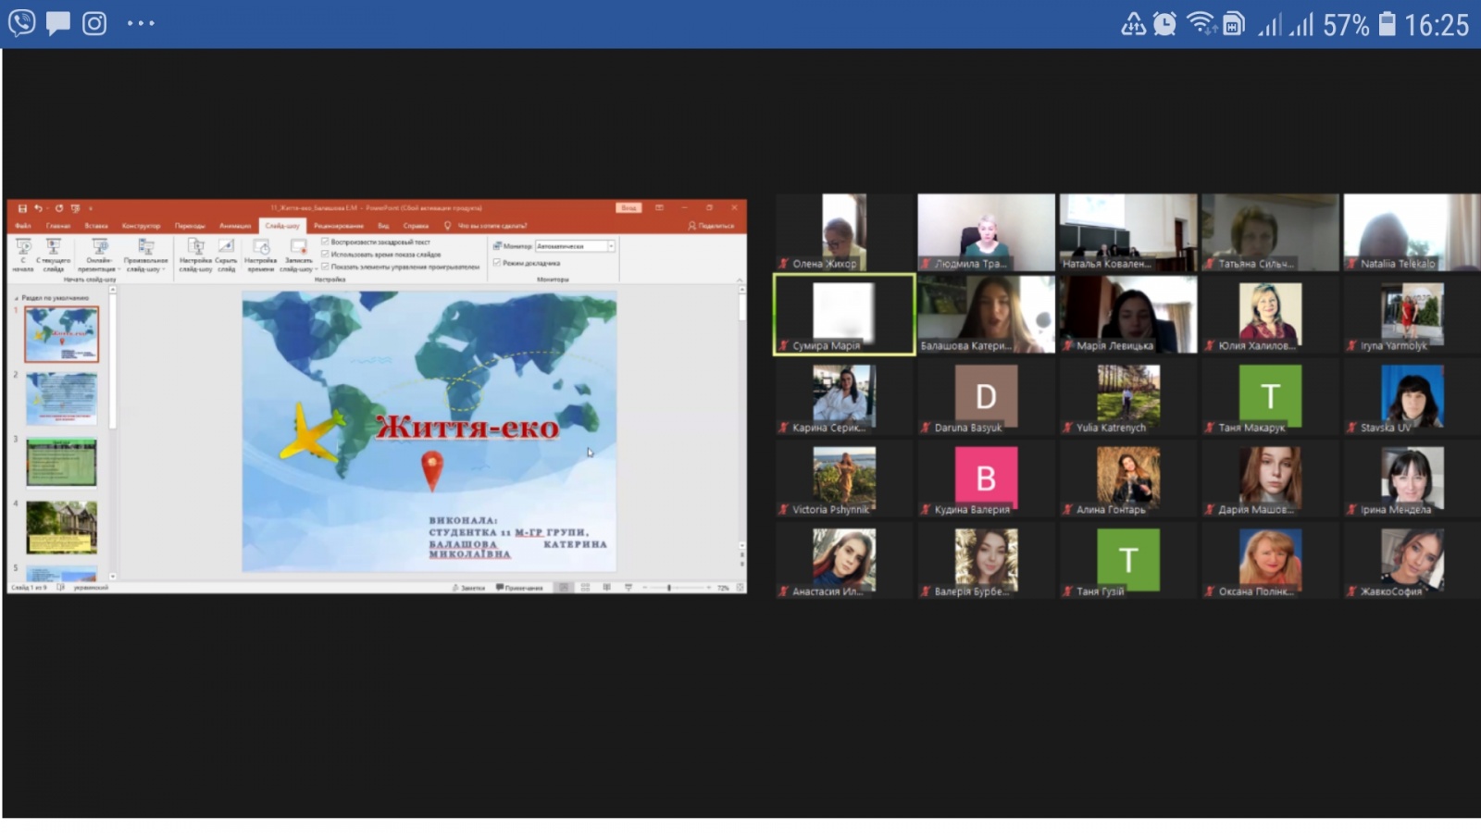Screen dimensions: 1481x833
Task: Toggle Play narrations (Воспроизвести закадровый текст) checkbox
Action: click(325, 242)
